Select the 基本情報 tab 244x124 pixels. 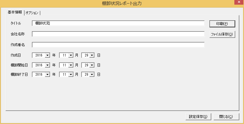15,13
